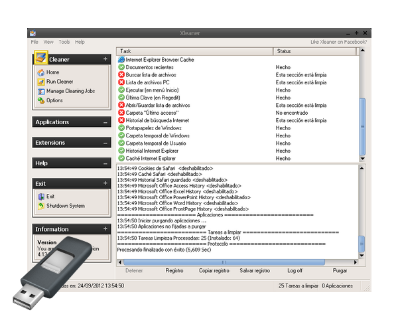Click red X beside Buscar lista de archivos
This screenshot has height=332, width=398.
[x=121, y=75]
